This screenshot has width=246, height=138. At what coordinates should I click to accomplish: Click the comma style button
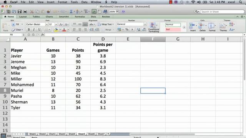[132, 30]
